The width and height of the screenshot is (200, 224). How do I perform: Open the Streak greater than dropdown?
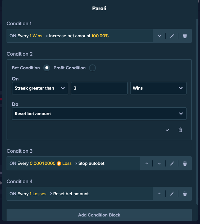click(40, 88)
